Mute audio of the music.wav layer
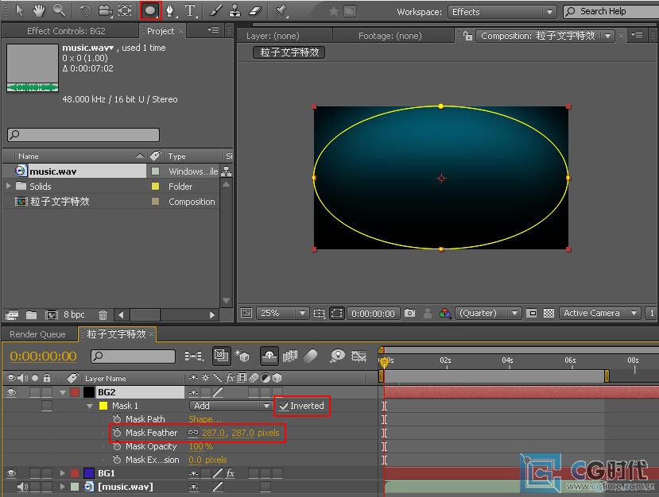The image size is (659, 497). click(22, 487)
